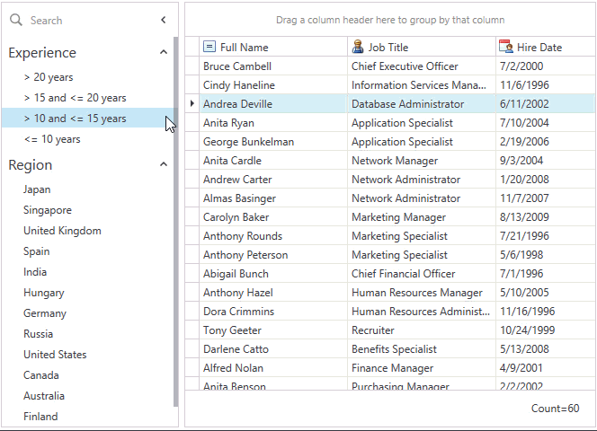Click the row indicator arrow for Andrea Deville

tap(192, 104)
